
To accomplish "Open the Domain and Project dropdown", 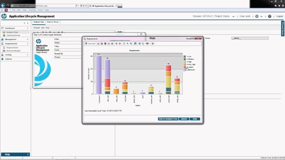I will 233,16.
